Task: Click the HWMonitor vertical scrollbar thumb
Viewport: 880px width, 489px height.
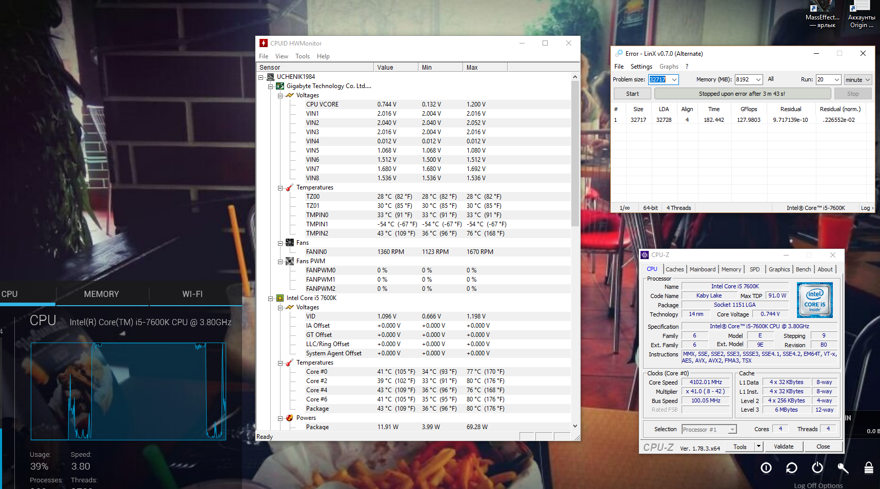Action: pyautogui.click(x=575, y=154)
